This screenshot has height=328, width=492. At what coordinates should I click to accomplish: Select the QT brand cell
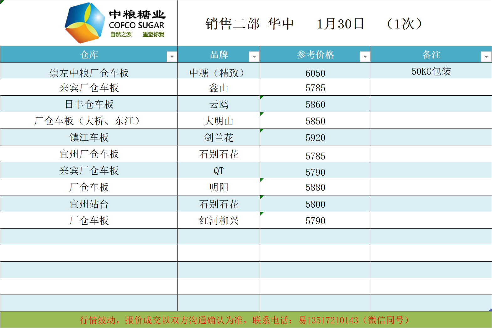coord(219,171)
